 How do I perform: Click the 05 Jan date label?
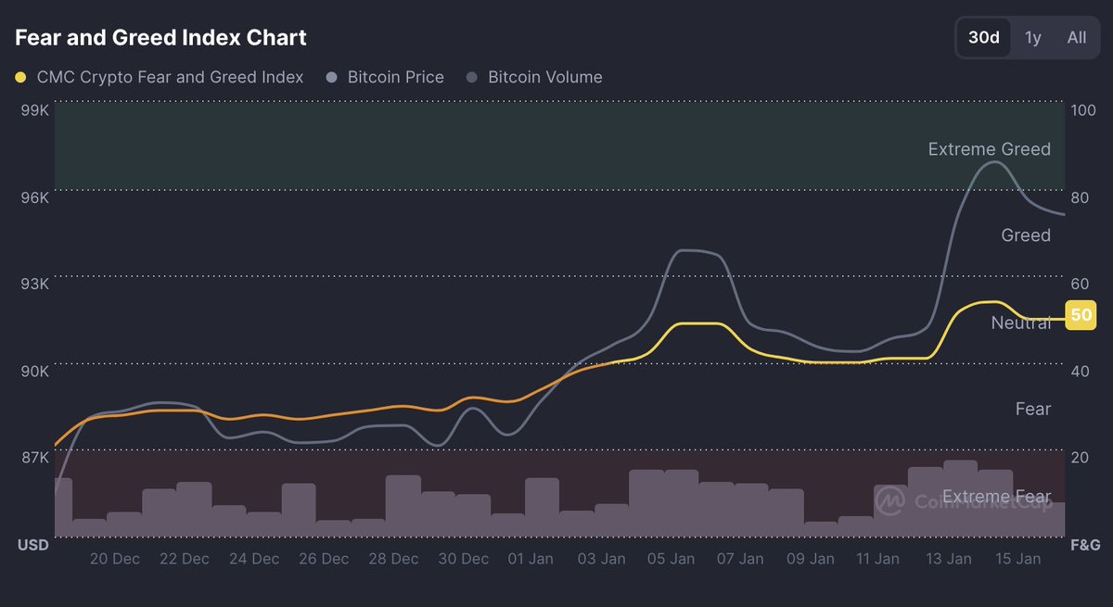[x=670, y=559]
